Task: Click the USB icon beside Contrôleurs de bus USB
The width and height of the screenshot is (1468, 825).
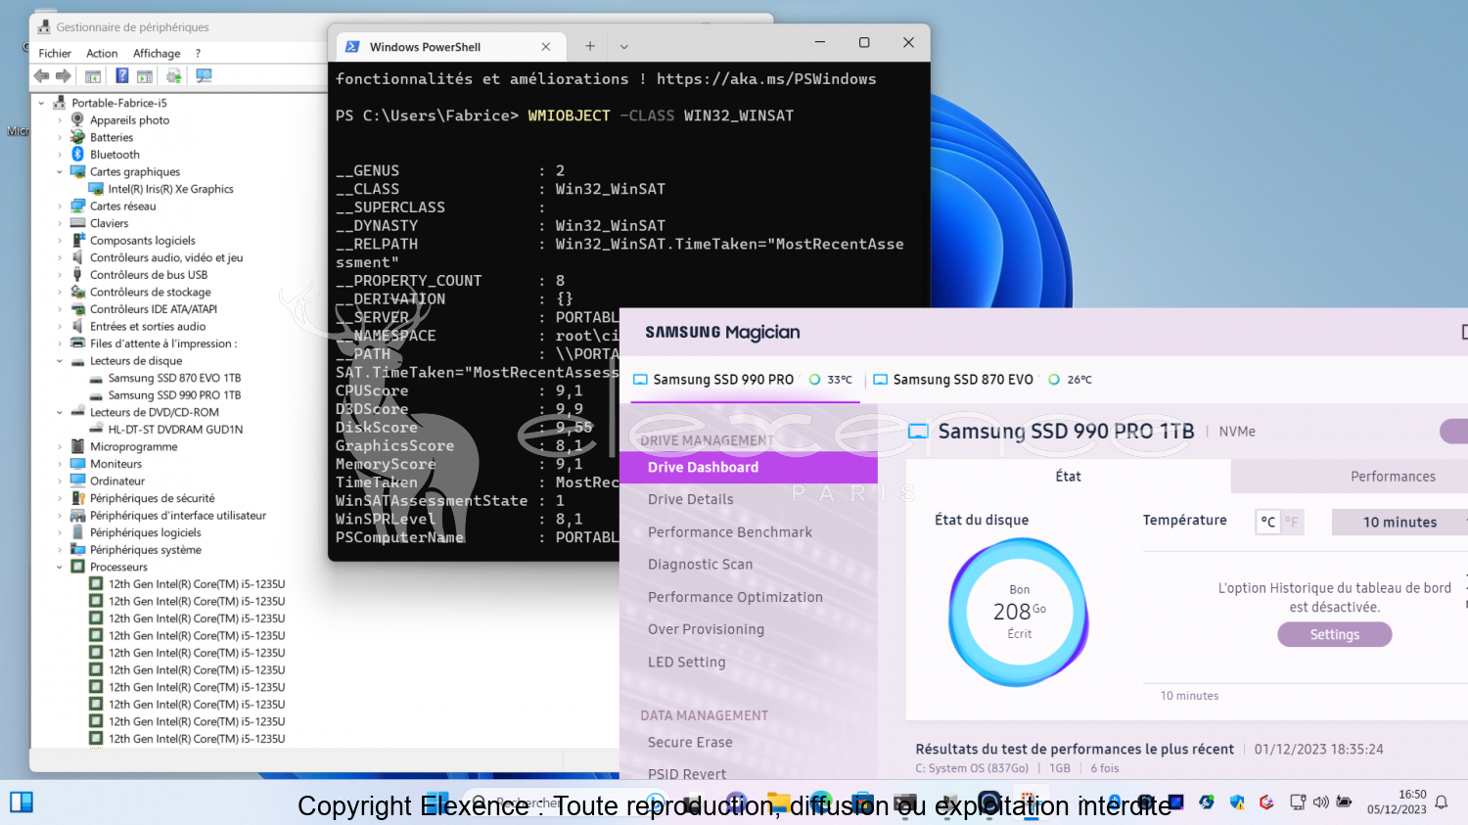Action: point(77,275)
